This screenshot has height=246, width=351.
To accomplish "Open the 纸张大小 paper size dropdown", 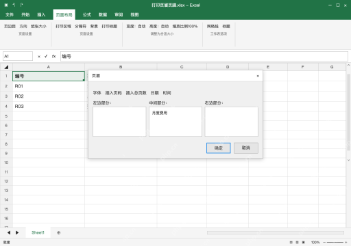I will tap(38, 26).
